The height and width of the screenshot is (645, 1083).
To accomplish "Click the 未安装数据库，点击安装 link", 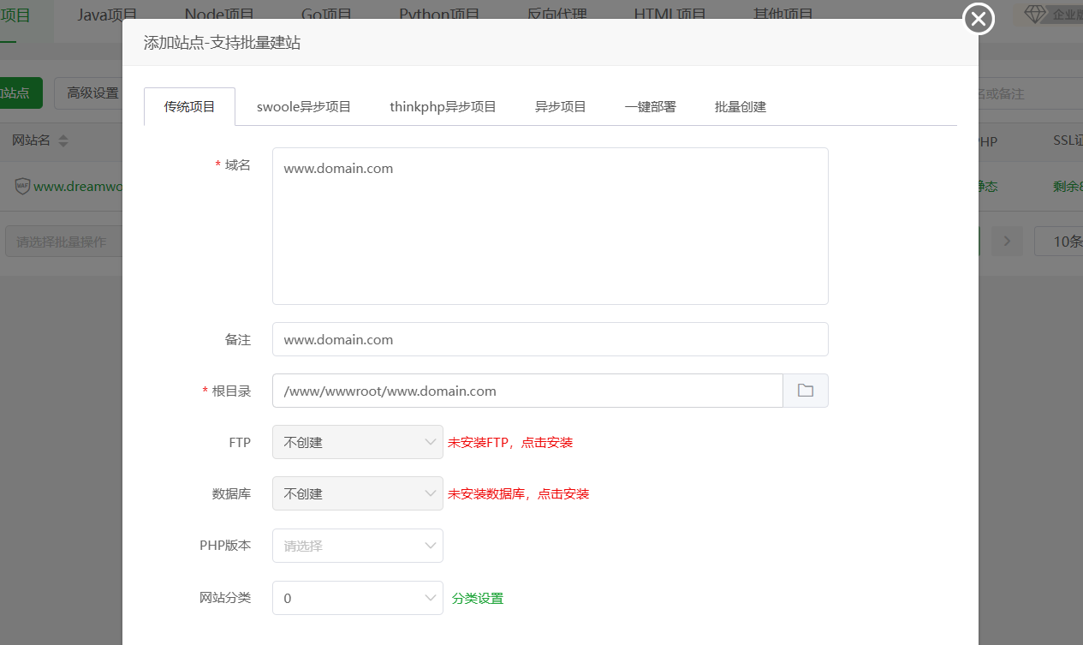I will click(x=518, y=494).
